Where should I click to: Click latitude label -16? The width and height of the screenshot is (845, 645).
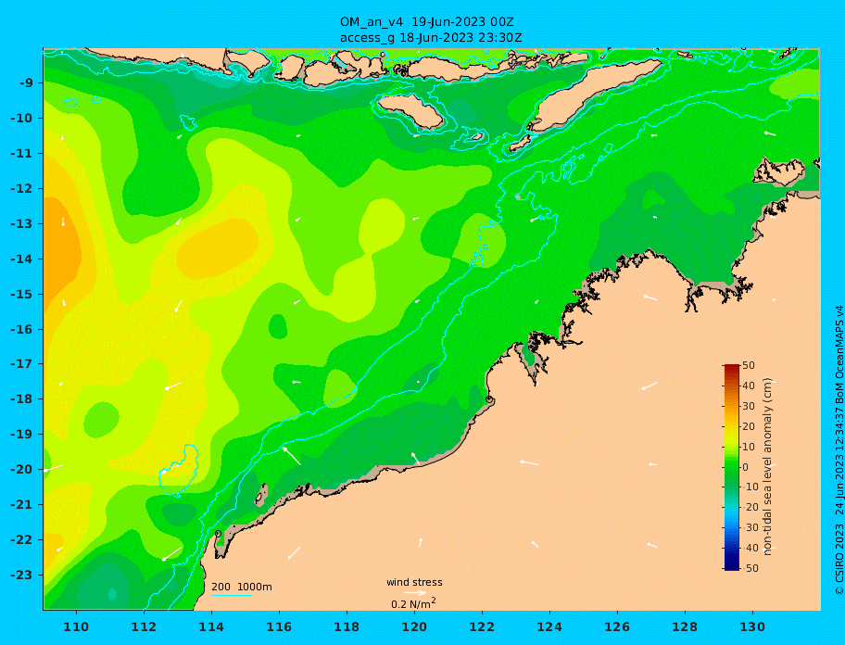tap(22, 329)
